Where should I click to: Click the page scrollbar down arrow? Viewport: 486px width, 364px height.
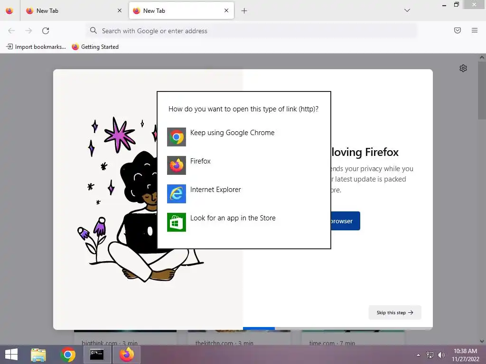pyautogui.click(x=482, y=341)
